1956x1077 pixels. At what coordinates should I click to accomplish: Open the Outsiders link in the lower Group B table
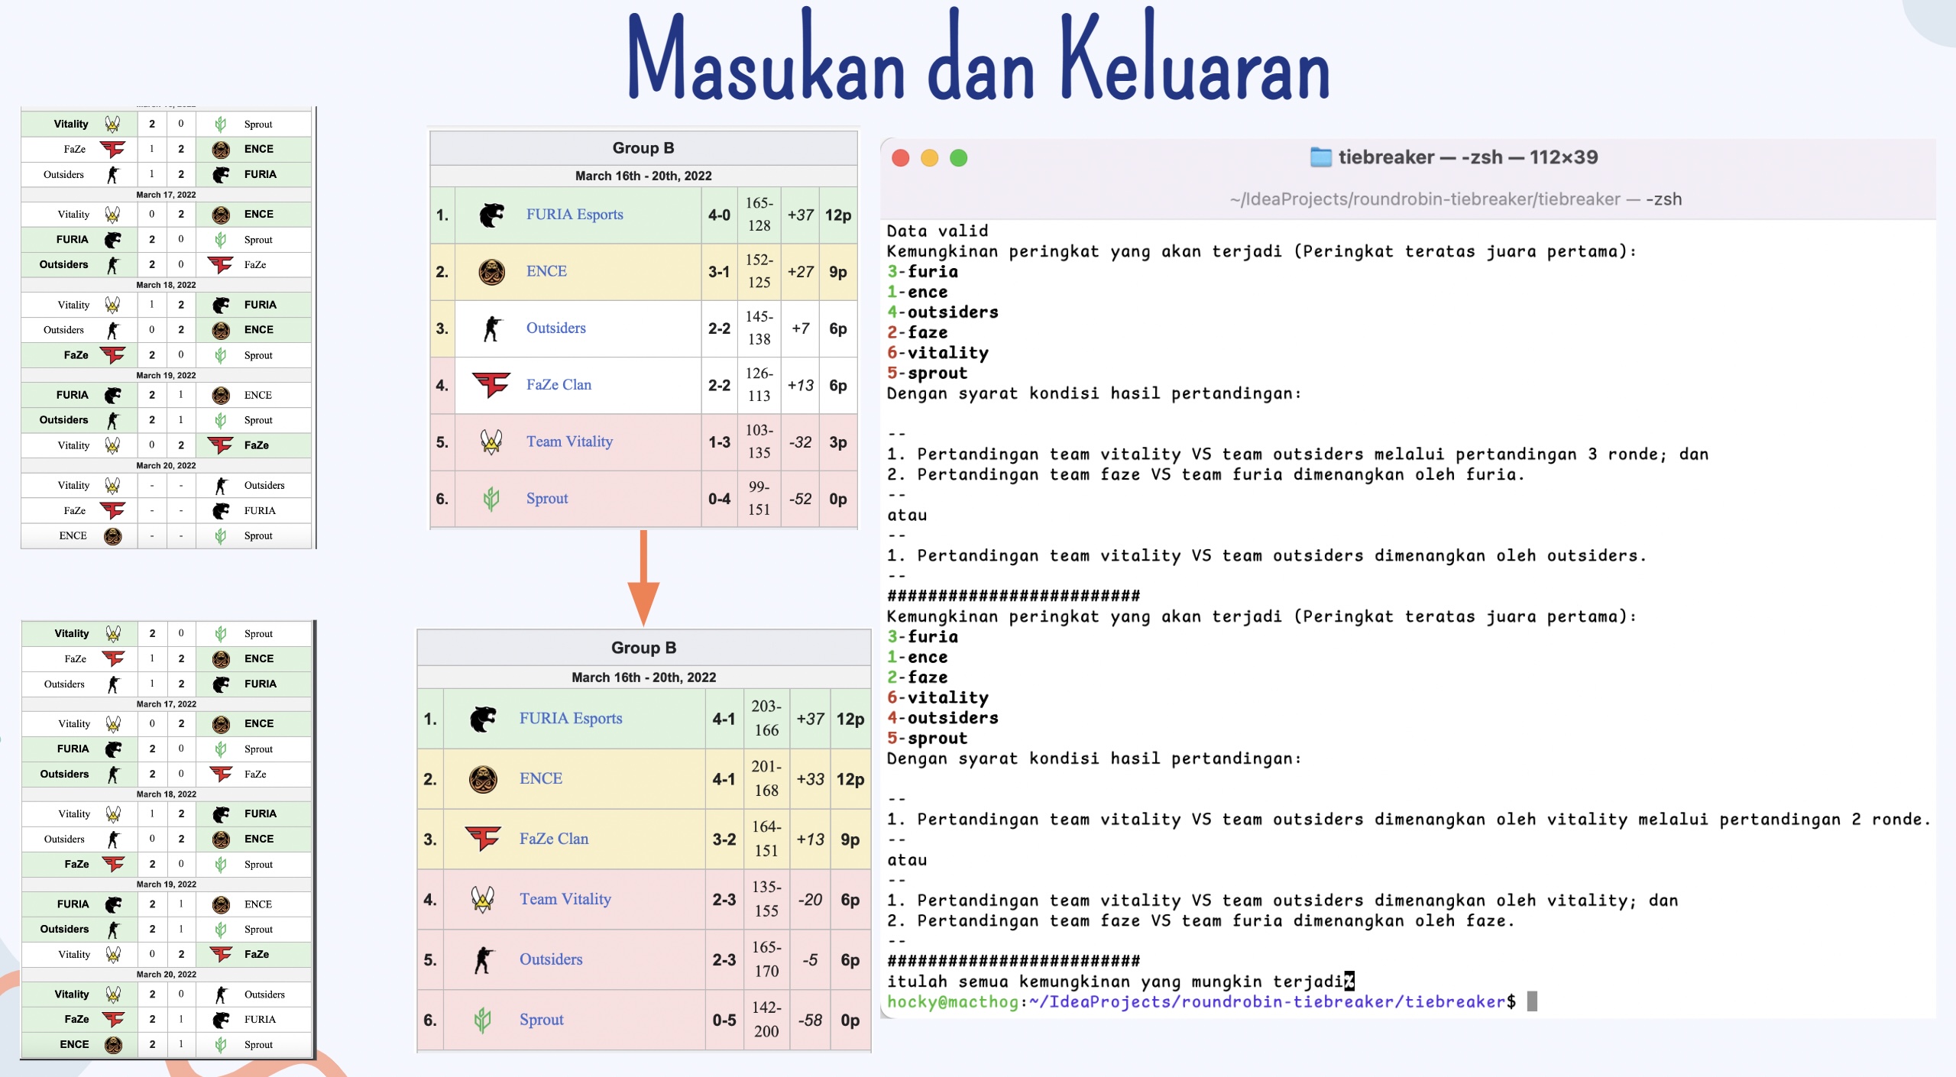[552, 959]
